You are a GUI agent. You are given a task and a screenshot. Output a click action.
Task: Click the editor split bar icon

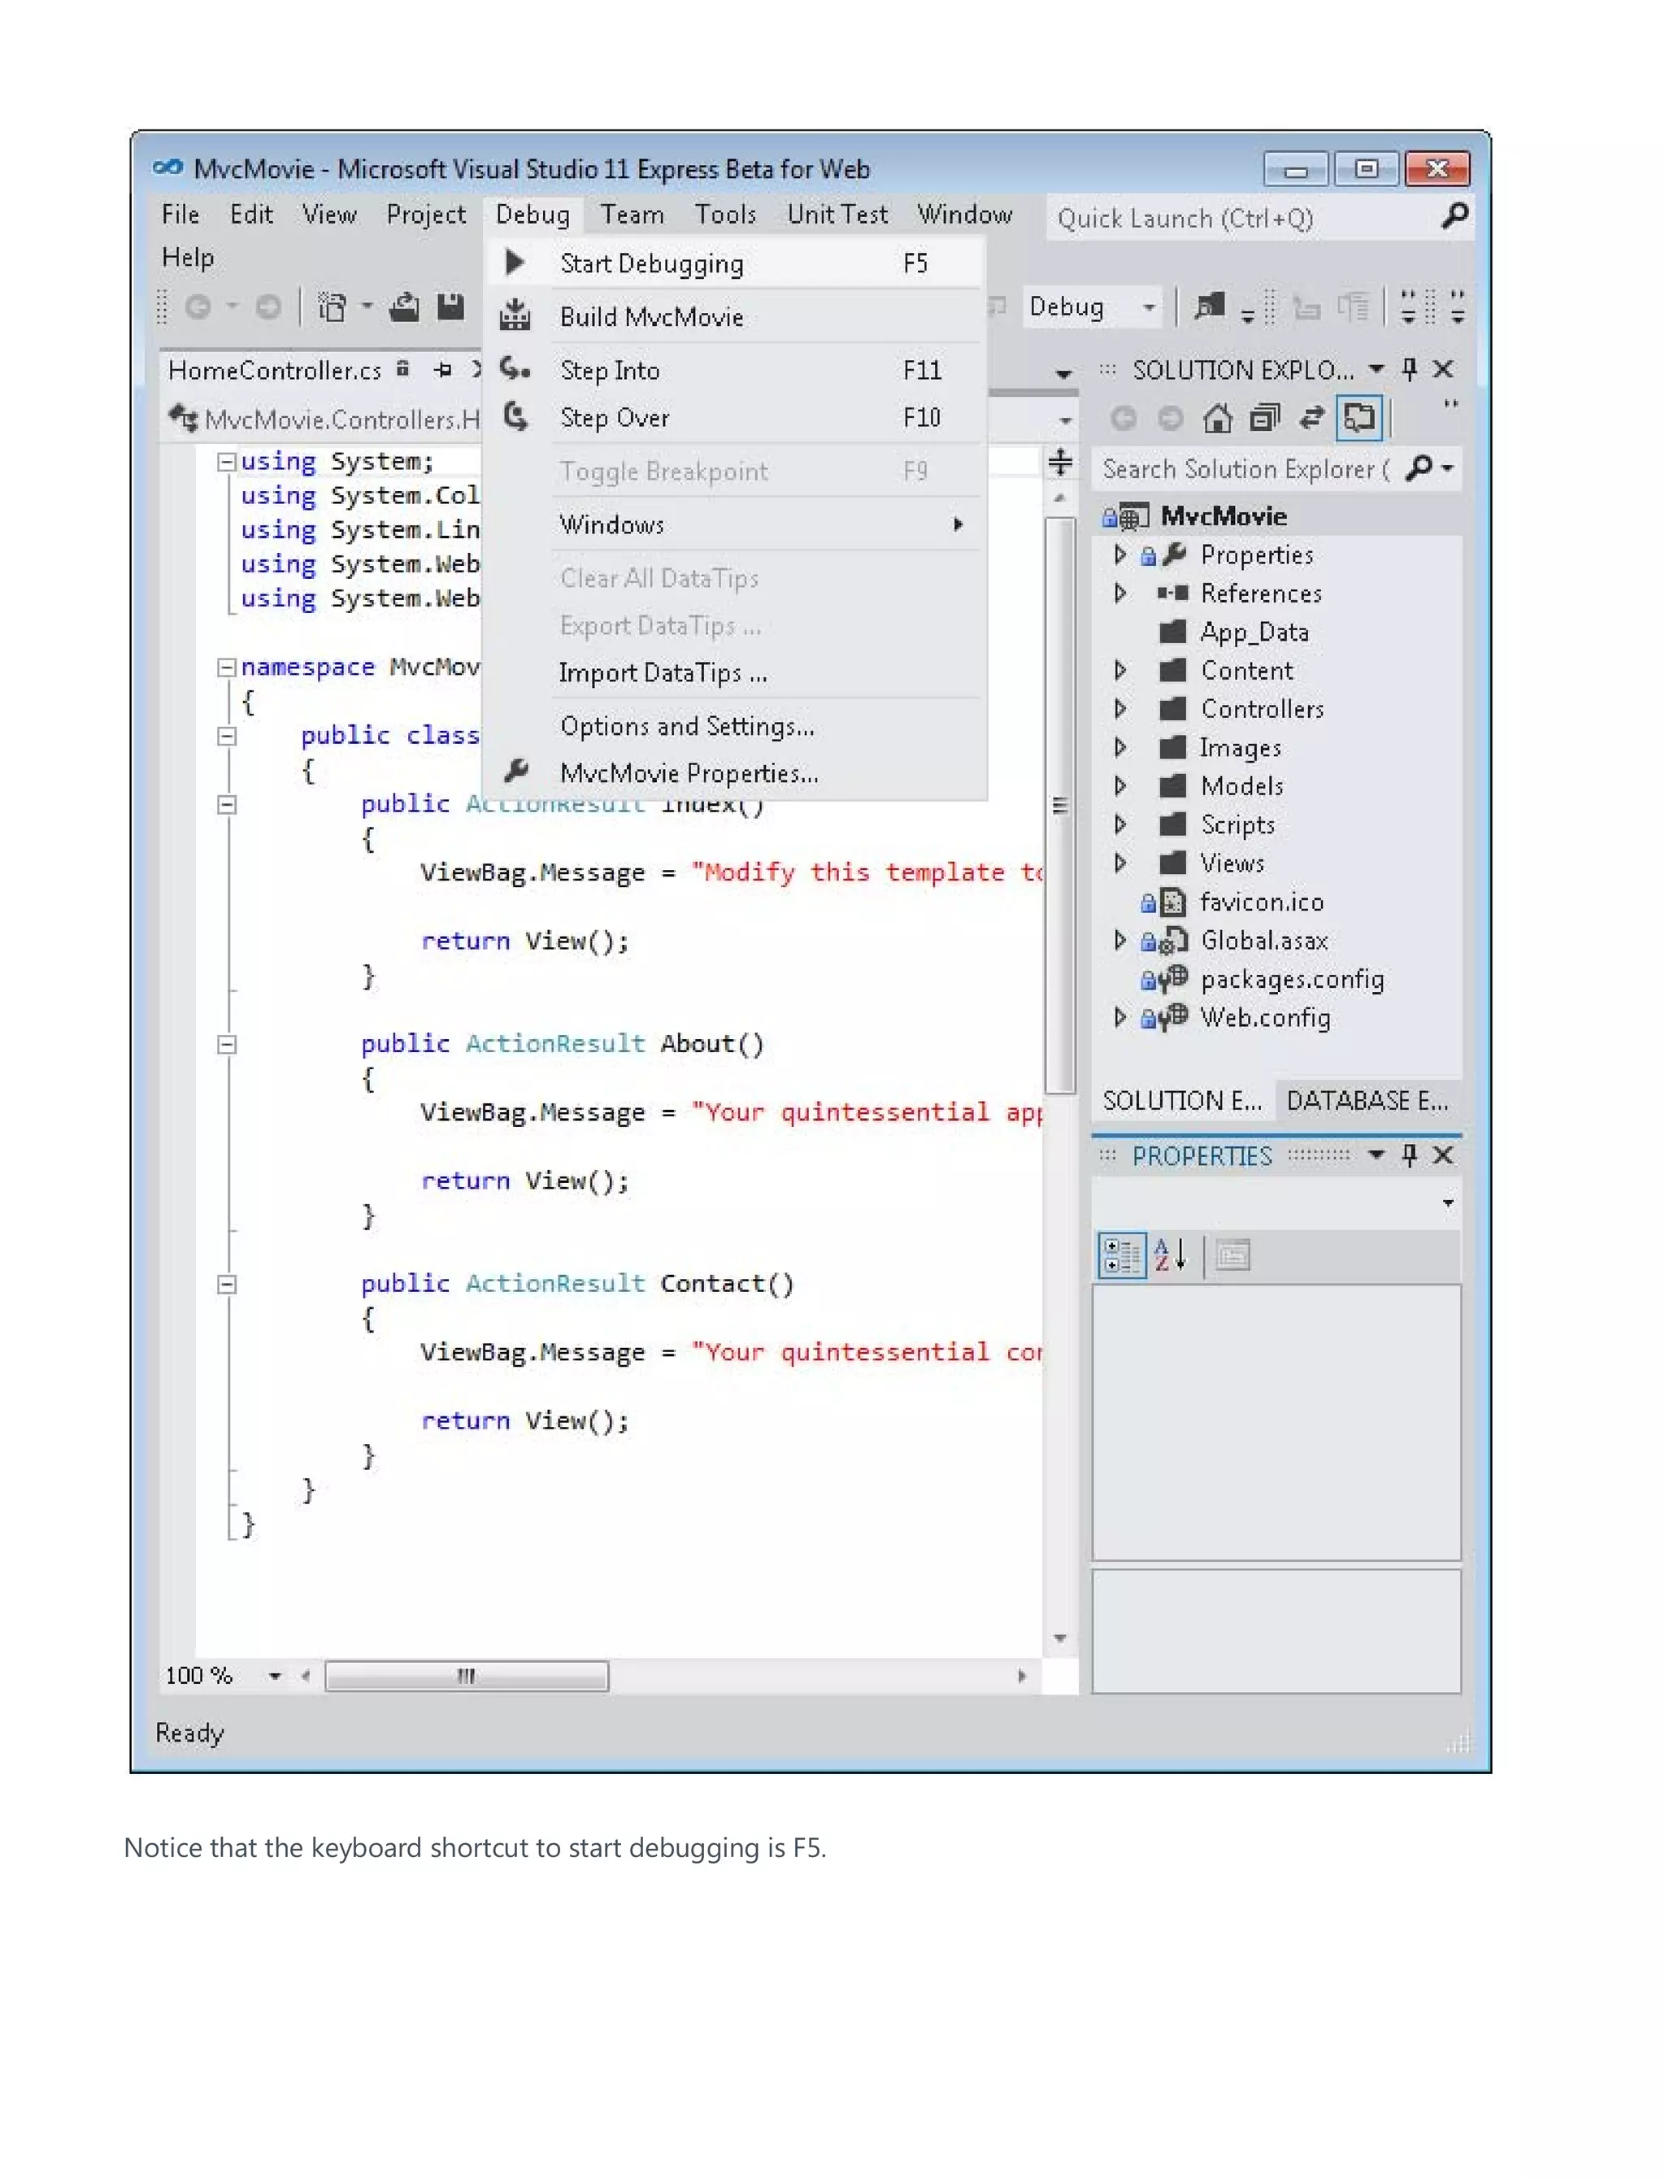point(1060,462)
